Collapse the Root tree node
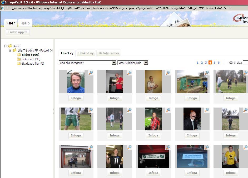The height and width of the screenshot is (178, 248). [6, 46]
